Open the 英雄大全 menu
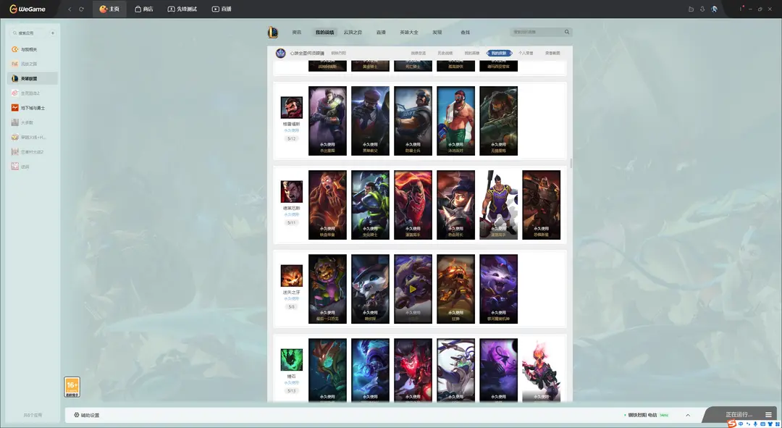The image size is (782, 428). coord(409,32)
